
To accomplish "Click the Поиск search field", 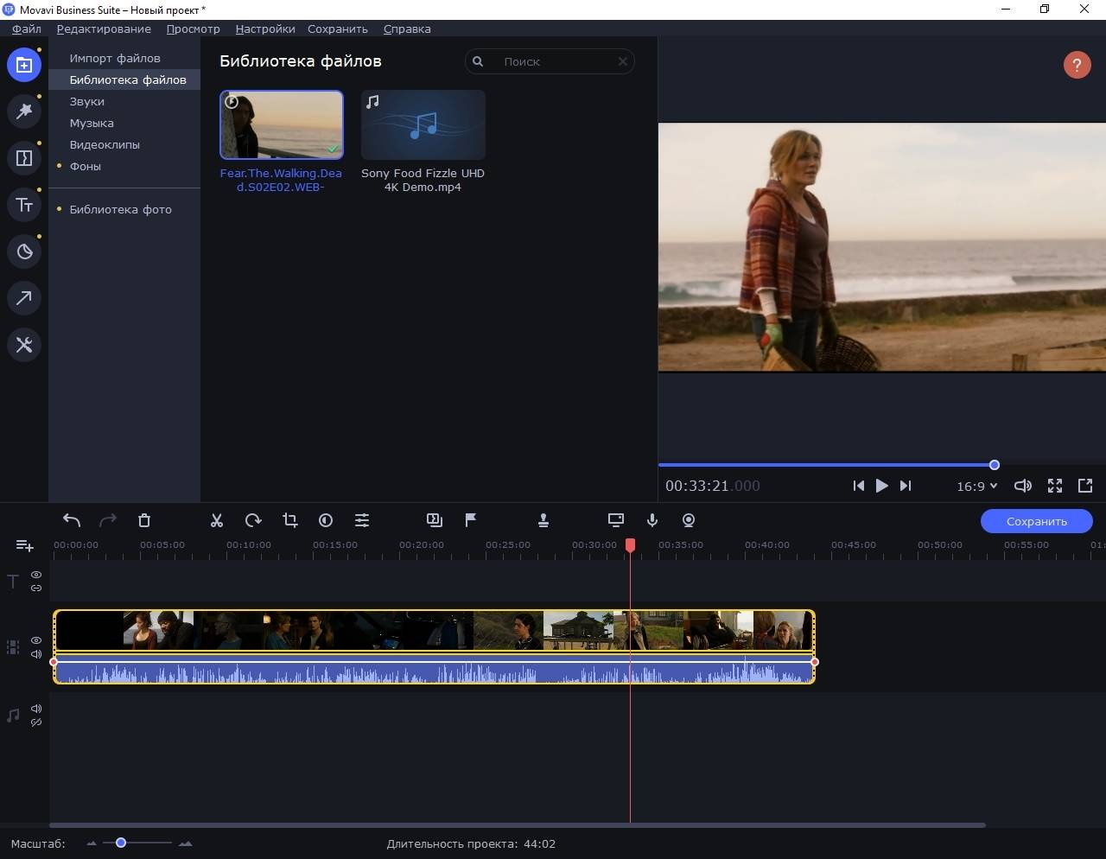I will tap(550, 61).
